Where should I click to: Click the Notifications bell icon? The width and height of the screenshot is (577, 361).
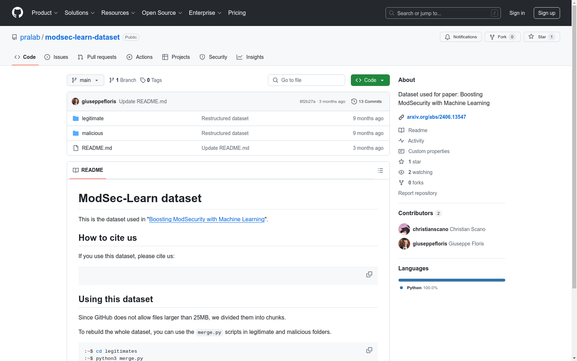click(448, 37)
